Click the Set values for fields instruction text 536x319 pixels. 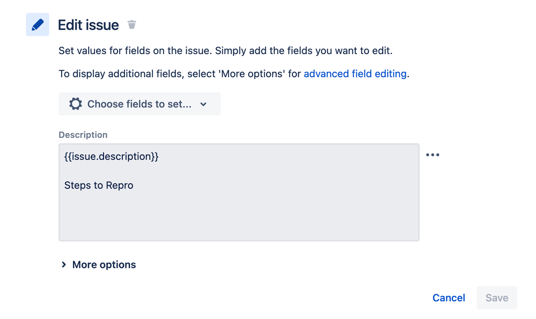click(225, 50)
